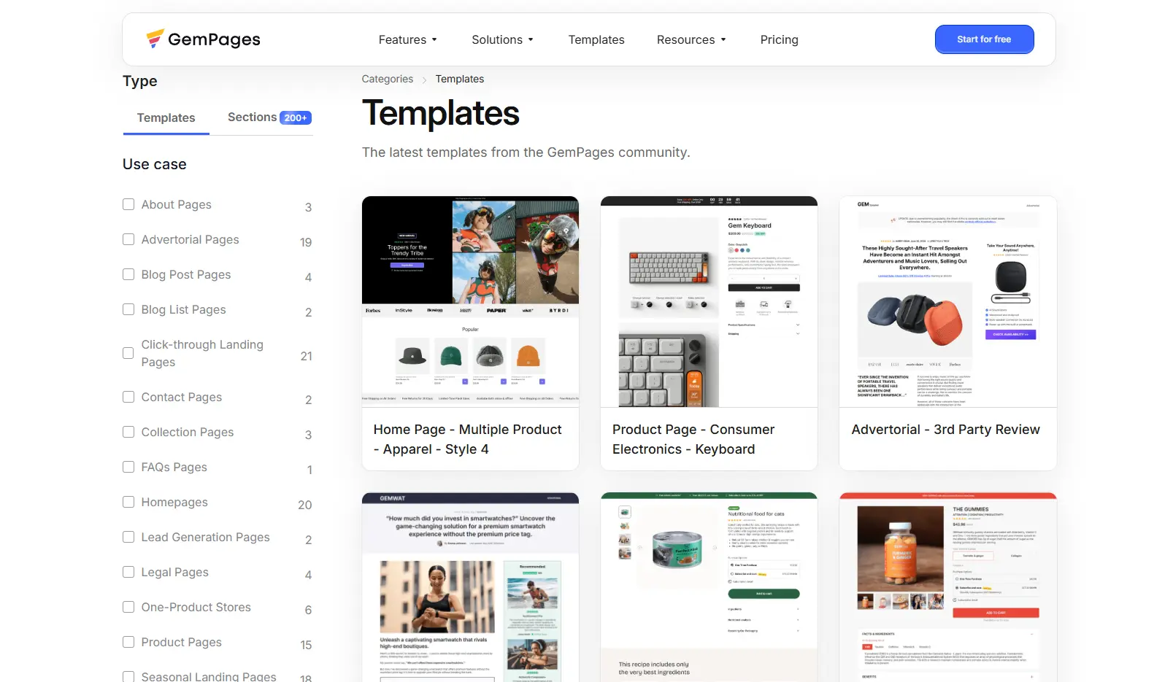This screenshot has height=682, width=1173.
Task: Expand the Solutions dropdown menu
Action: tap(502, 39)
